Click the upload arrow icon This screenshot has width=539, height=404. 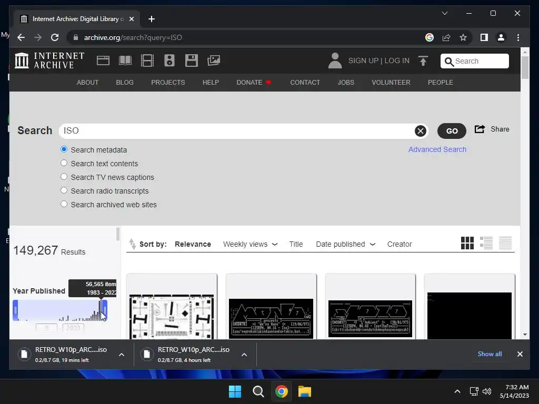click(423, 61)
